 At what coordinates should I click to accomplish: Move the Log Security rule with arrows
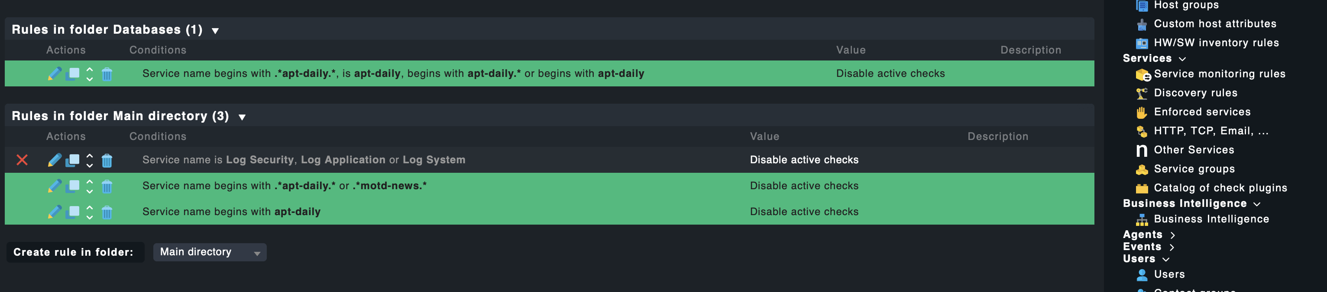click(x=90, y=160)
